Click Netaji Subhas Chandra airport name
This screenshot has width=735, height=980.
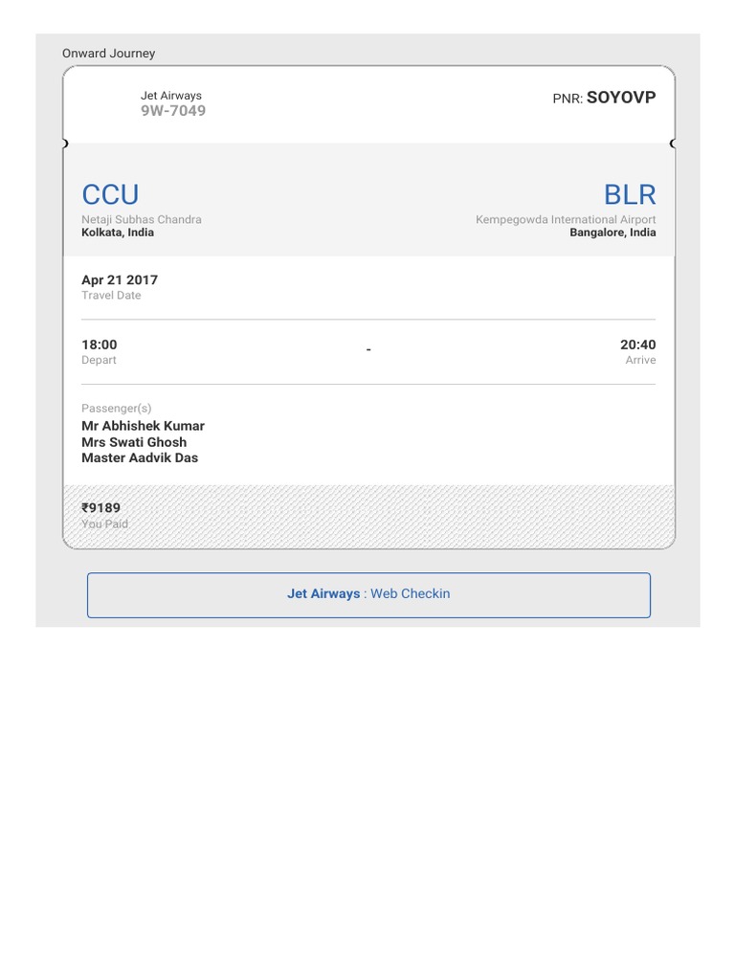pos(142,219)
